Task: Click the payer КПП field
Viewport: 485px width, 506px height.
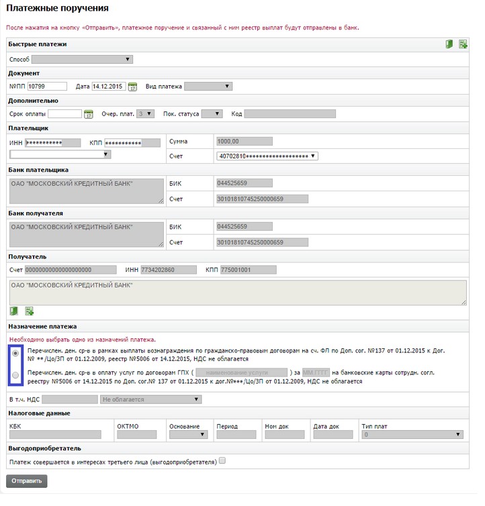Action: (x=132, y=143)
